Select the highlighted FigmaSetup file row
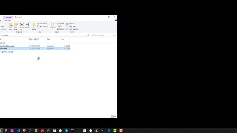The width and height of the screenshot is (237, 133). [35, 49]
